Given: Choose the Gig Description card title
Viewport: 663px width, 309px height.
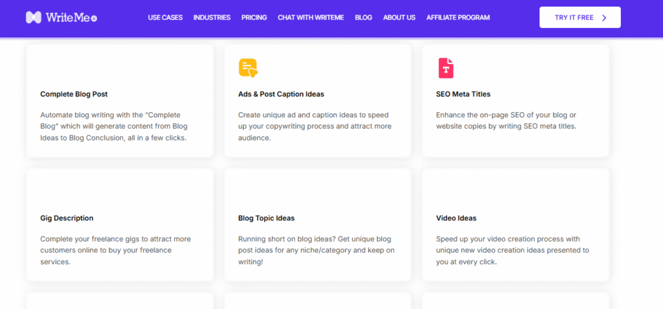Looking at the screenshot, I should 67,218.
